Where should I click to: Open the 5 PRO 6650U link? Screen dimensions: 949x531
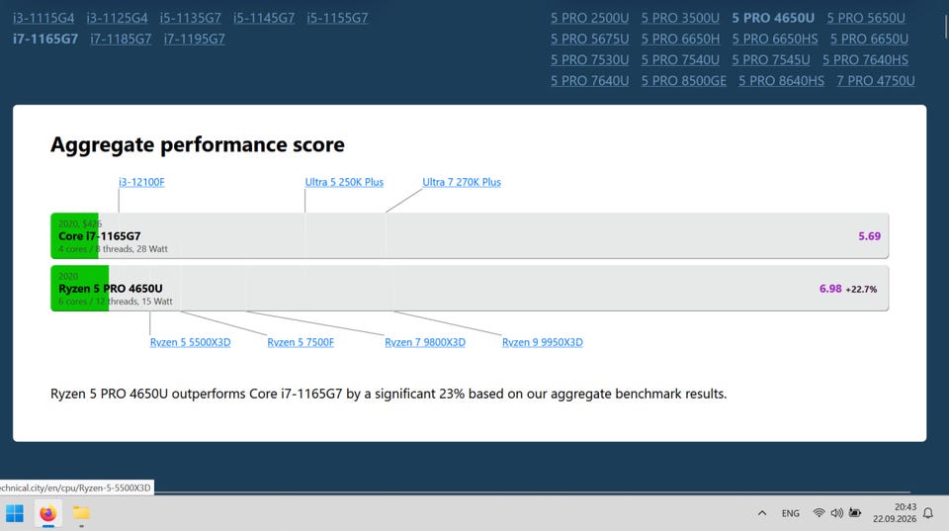tap(869, 39)
